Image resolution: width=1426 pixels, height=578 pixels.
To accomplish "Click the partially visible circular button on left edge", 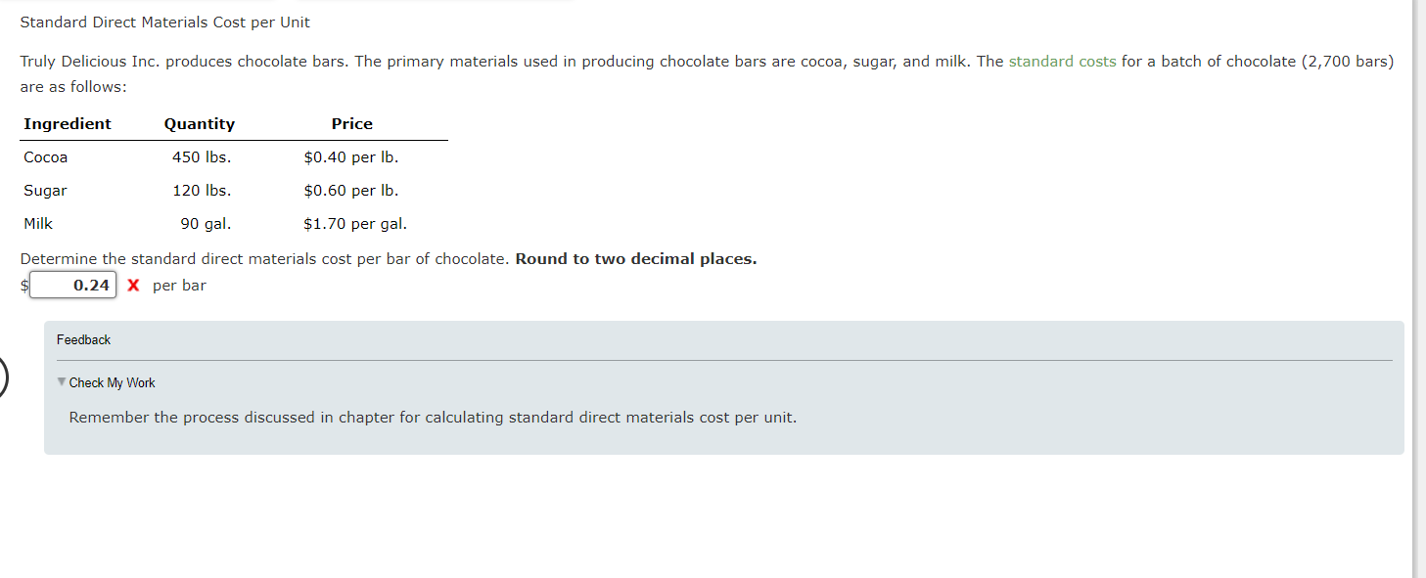I will pos(3,377).
